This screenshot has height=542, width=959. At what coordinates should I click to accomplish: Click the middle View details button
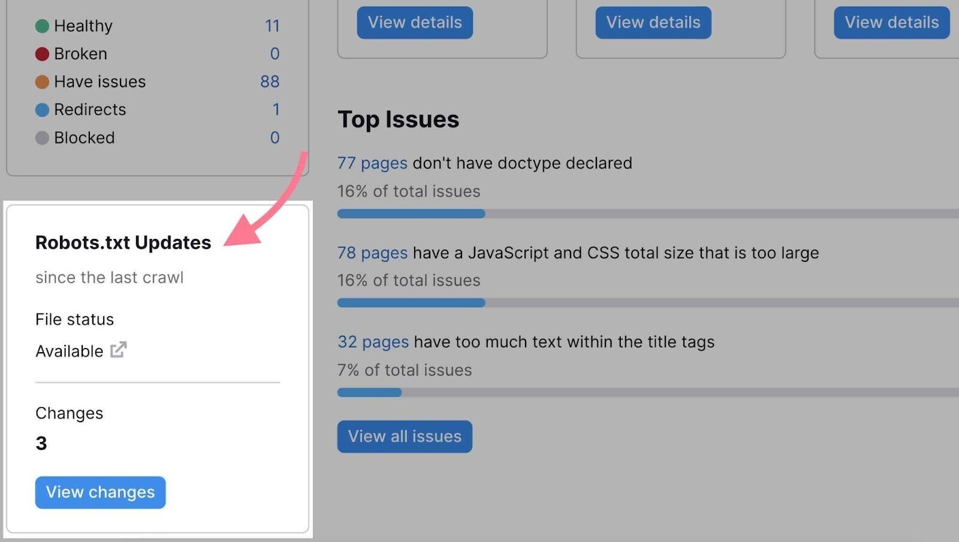click(x=653, y=22)
